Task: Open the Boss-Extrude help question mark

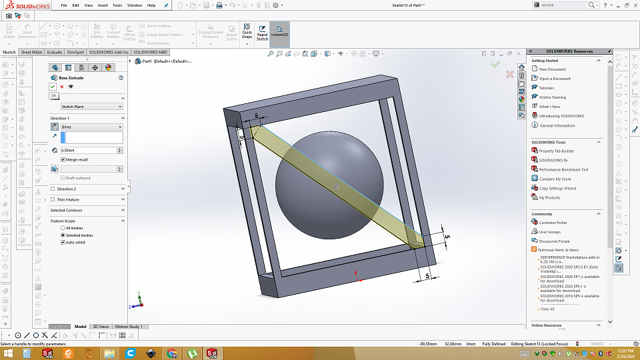Action: [121, 77]
